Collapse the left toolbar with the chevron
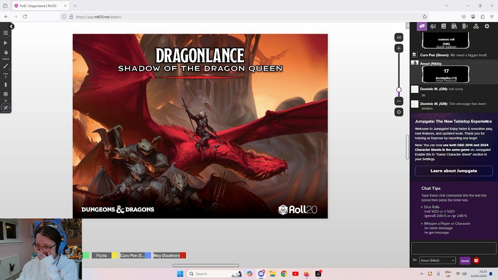The height and width of the screenshot is (280, 498). (11, 26)
